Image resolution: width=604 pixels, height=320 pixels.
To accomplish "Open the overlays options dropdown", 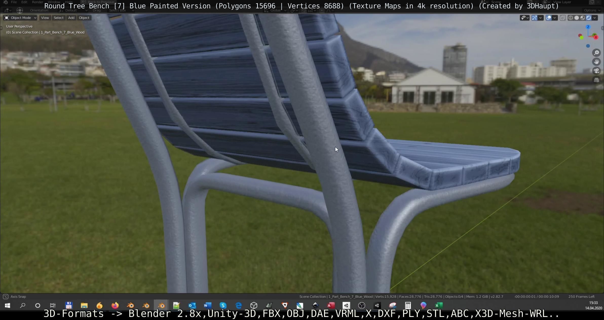I will click(x=555, y=18).
